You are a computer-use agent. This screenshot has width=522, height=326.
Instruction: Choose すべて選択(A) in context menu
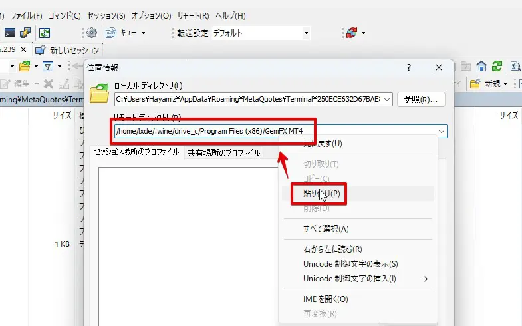pos(325,228)
